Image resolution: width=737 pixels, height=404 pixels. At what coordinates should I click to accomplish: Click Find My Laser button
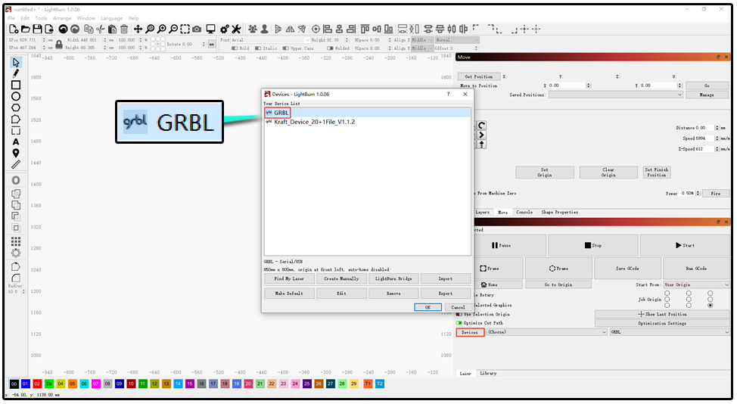click(289, 278)
